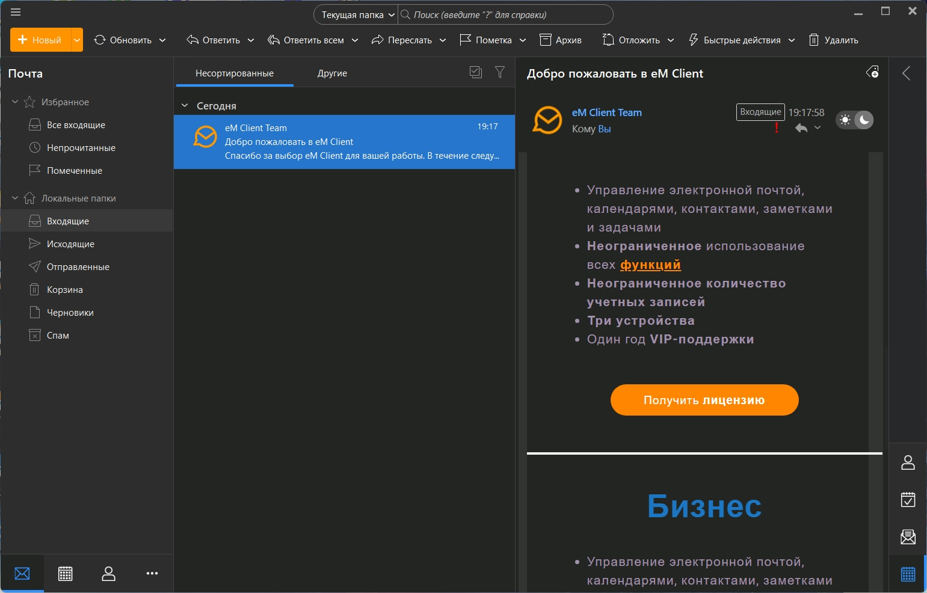Switch to Mail view in bottom navigation

pos(22,574)
